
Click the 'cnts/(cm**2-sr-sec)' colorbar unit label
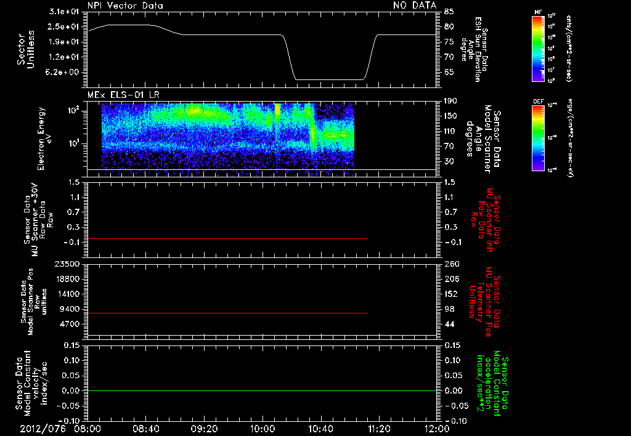pos(569,49)
